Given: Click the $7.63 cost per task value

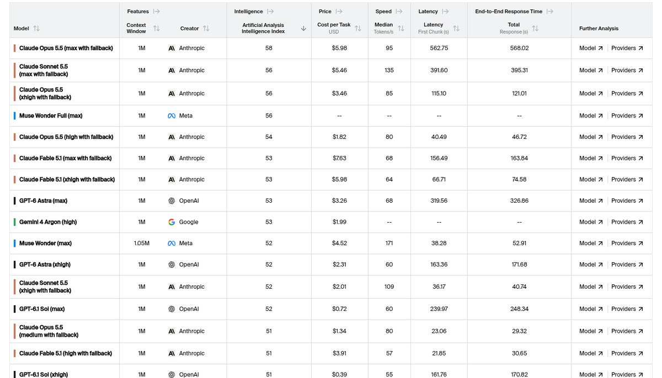Looking at the screenshot, I should tap(339, 158).
